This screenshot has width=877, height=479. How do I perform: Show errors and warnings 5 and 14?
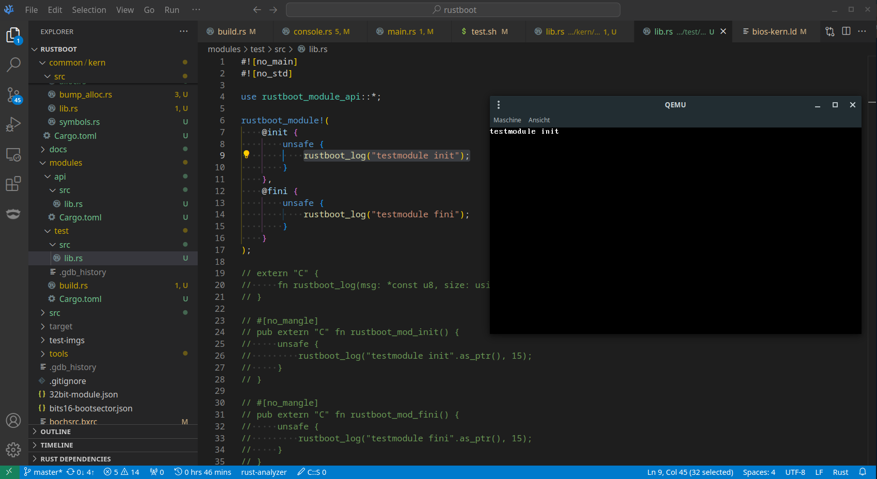coord(121,472)
